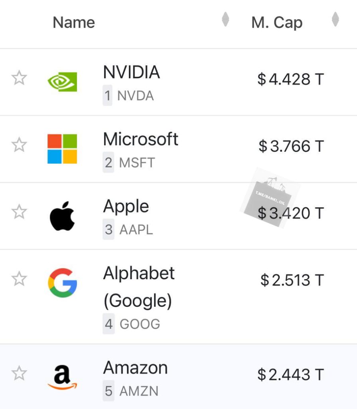Click the Name column header

tap(74, 22)
